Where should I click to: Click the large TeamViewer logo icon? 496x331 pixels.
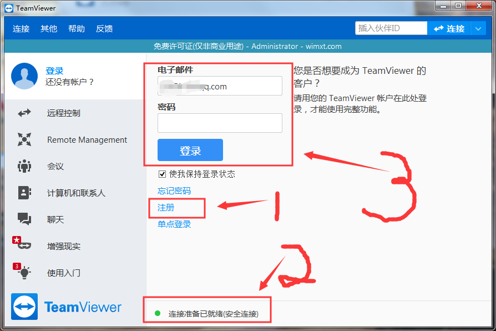point(24,307)
